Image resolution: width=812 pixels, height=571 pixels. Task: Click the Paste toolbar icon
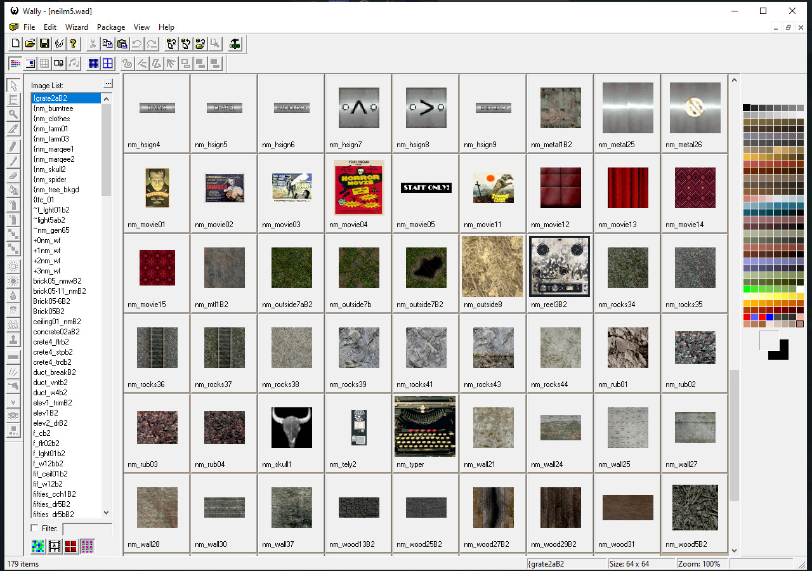click(122, 43)
